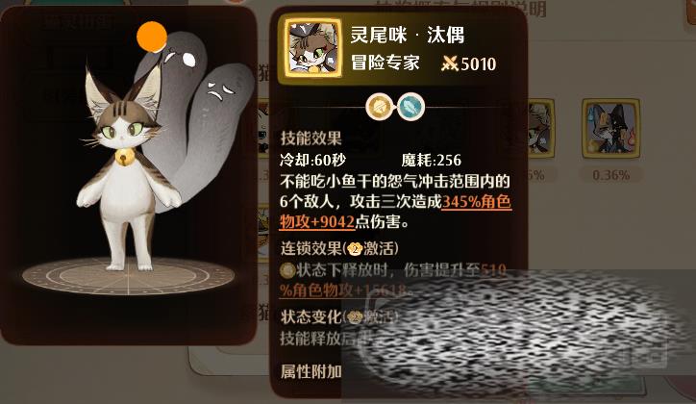Image resolution: width=696 pixels, height=404 pixels.
Task: Click the crossed swords power icon
Action: (x=449, y=63)
